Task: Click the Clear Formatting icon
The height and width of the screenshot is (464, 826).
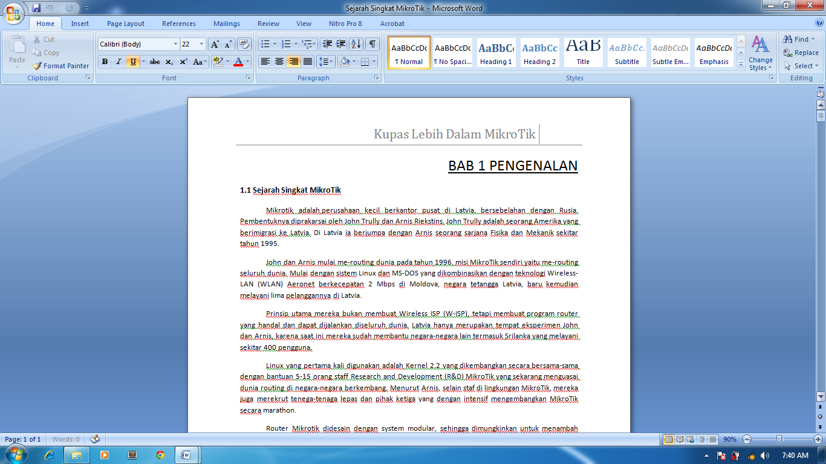Action: pyautogui.click(x=244, y=44)
